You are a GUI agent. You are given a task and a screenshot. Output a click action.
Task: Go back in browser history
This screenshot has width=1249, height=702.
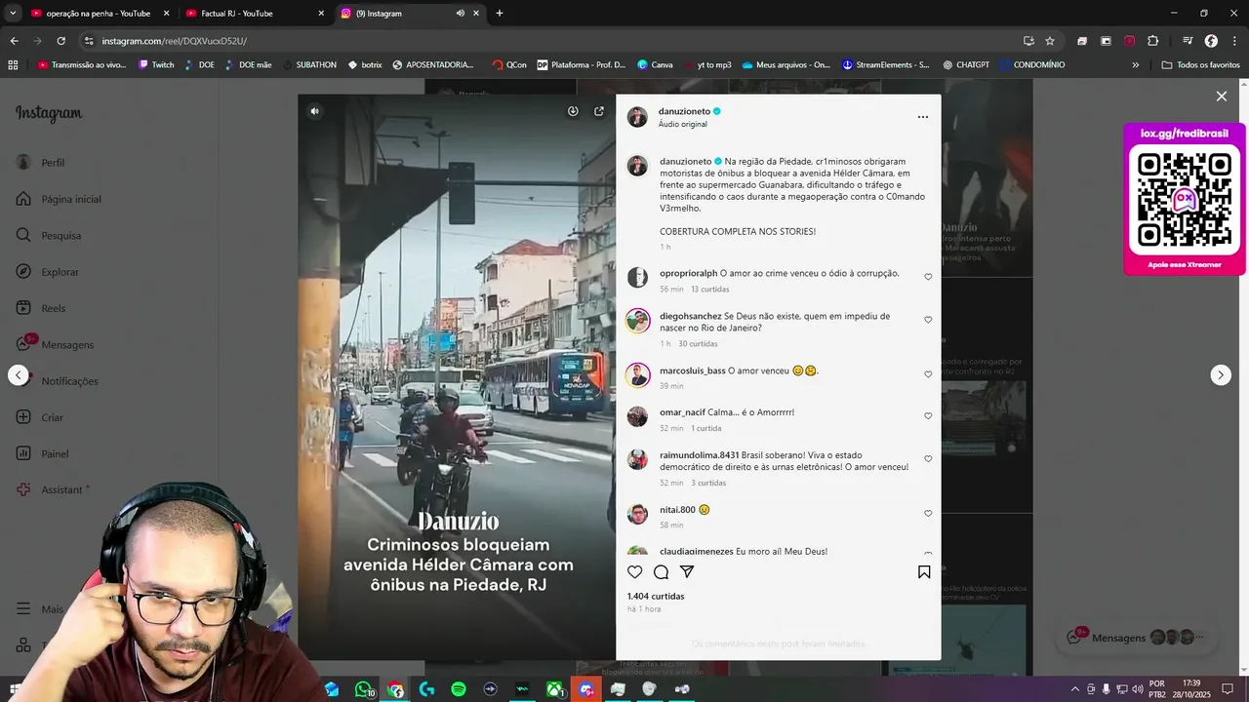point(14,41)
